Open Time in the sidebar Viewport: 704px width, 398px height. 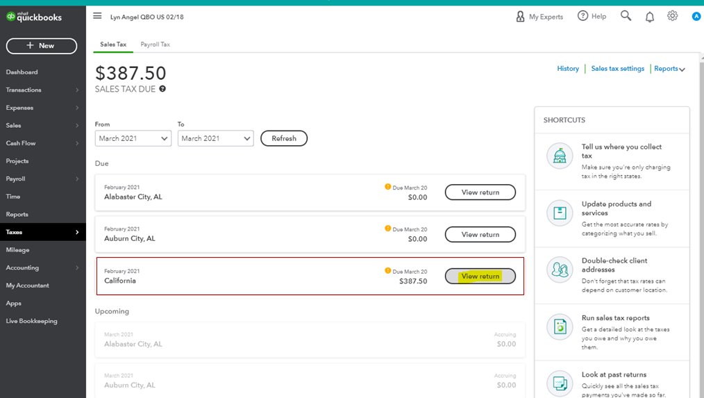point(13,197)
